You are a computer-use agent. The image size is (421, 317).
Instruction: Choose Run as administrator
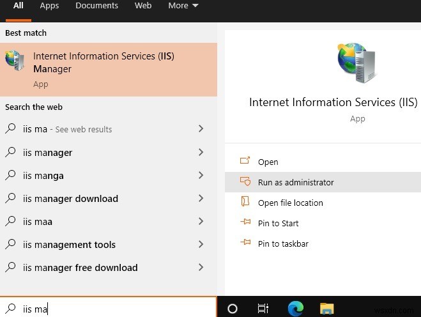click(323, 182)
